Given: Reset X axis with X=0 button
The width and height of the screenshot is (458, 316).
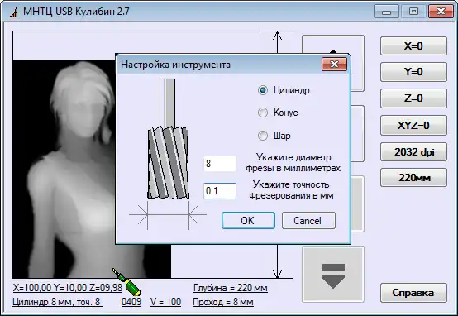Looking at the screenshot, I should (x=413, y=45).
